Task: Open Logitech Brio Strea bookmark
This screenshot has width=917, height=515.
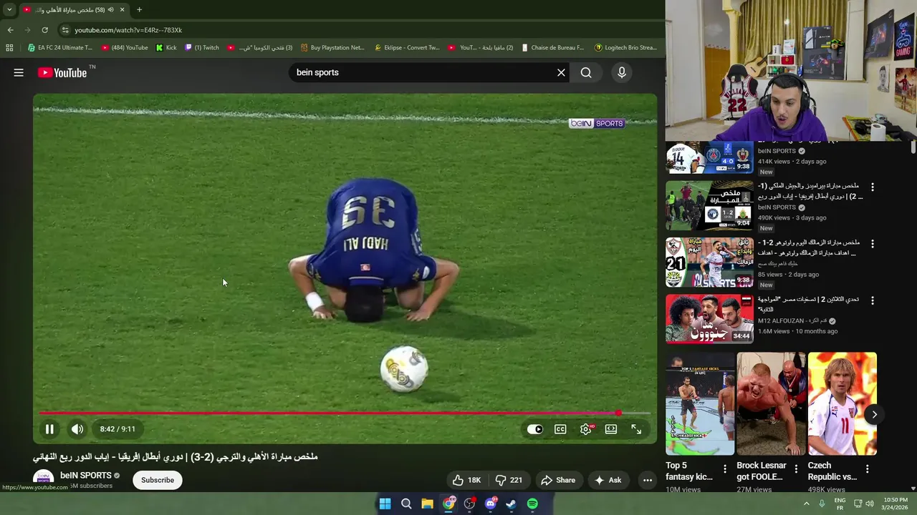Action: click(x=625, y=48)
